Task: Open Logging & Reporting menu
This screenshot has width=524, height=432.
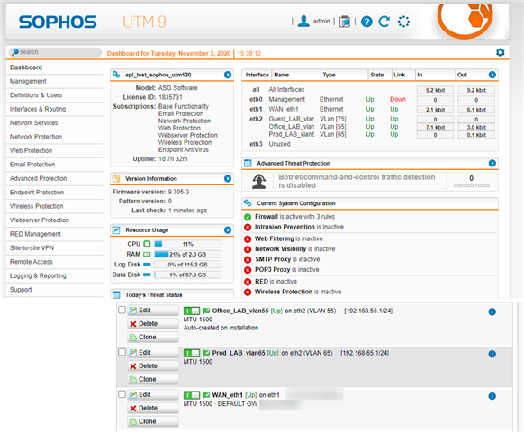Action: [x=55, y=275]
